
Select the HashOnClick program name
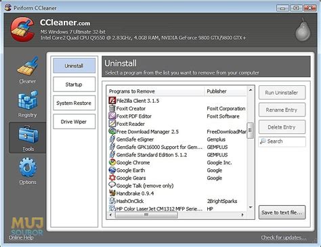point(130,201)
